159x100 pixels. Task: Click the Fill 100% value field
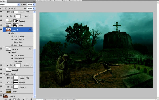pos(30,9)
